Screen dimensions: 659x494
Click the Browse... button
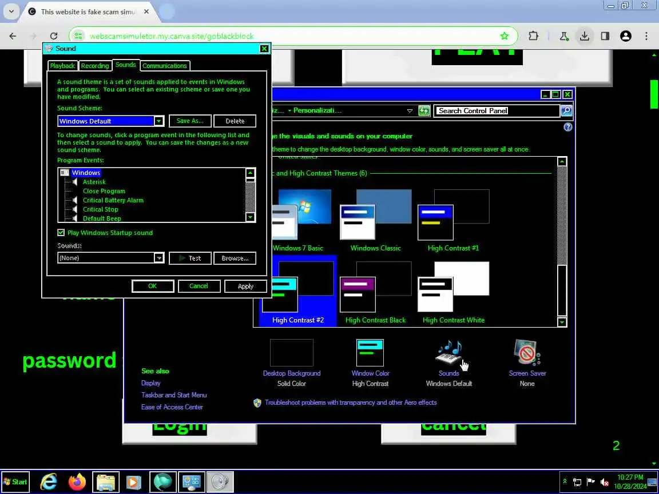click(x=235, y=258)
